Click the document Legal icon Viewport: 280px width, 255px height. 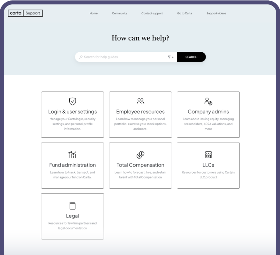coord(72,206)
